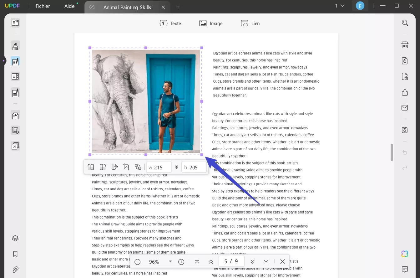Run OCR on the document

(405, 45)
